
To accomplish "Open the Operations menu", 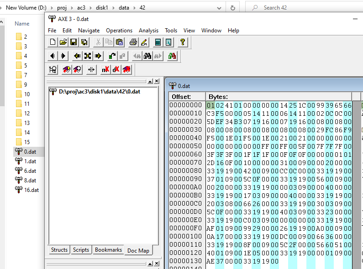I will 119,31.
